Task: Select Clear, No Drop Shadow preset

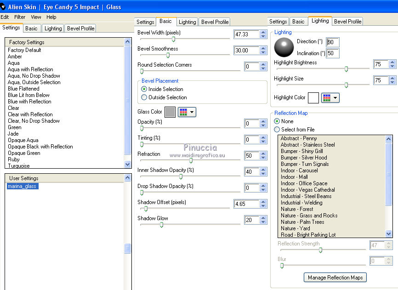Action: click(x=34, y=121)
